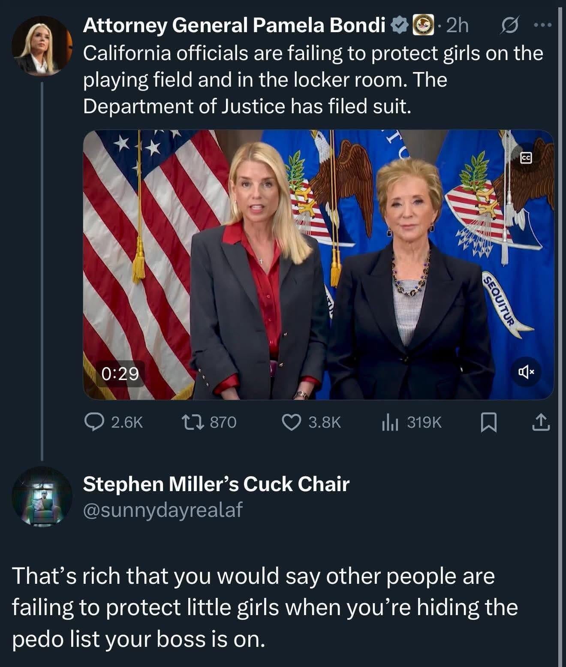Toggle closed captions on the video
Viewport: 566px width, 667px height.
pyautogui.click(x=526, y=158)
